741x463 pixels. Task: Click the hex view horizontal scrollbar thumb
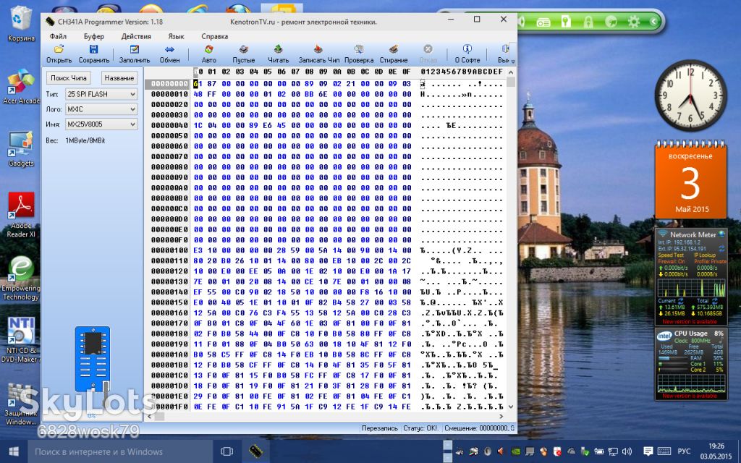point(159,417)
